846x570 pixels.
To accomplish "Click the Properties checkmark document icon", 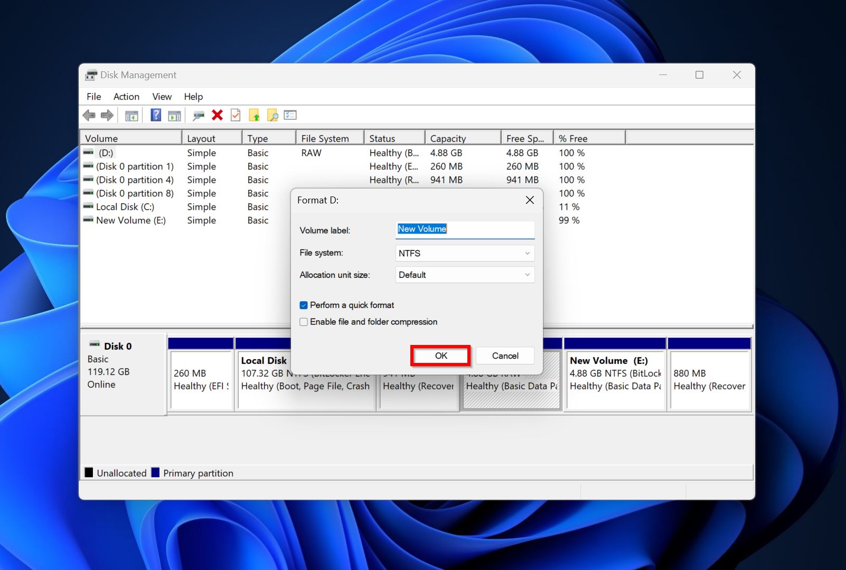I will [236, 115].
